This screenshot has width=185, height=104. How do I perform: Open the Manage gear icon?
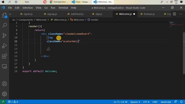pyautogui.click(x=5, y=94)
